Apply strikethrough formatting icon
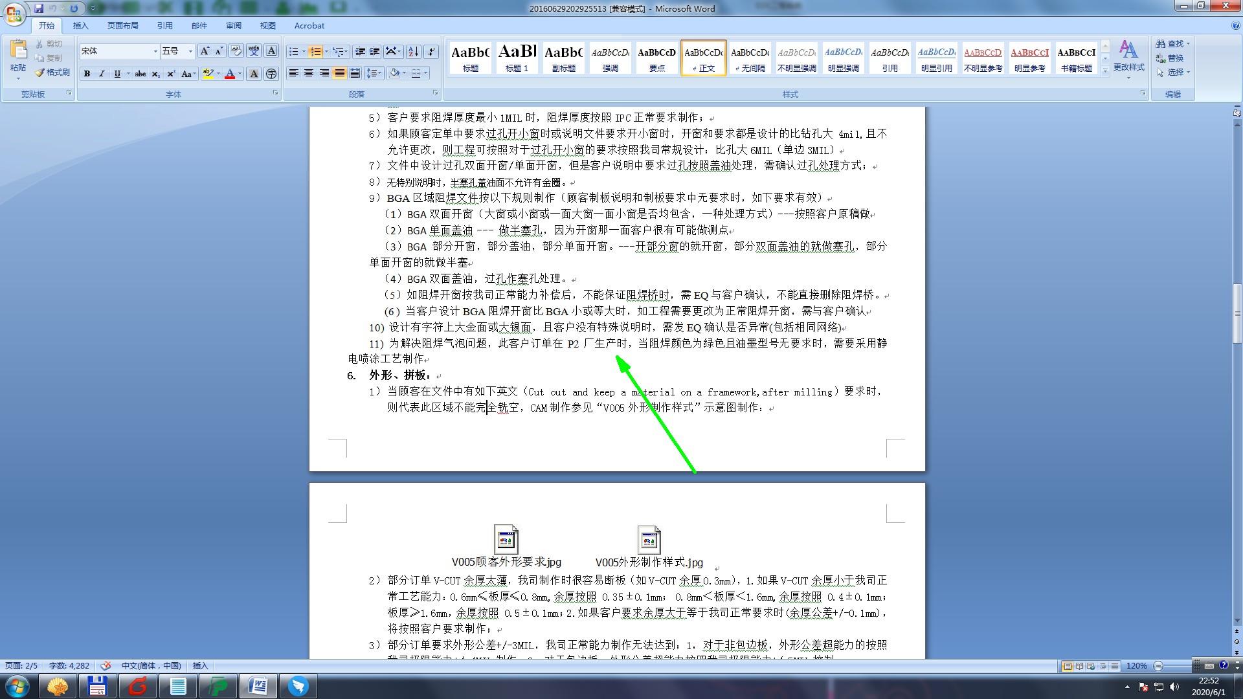 (140, 74)
